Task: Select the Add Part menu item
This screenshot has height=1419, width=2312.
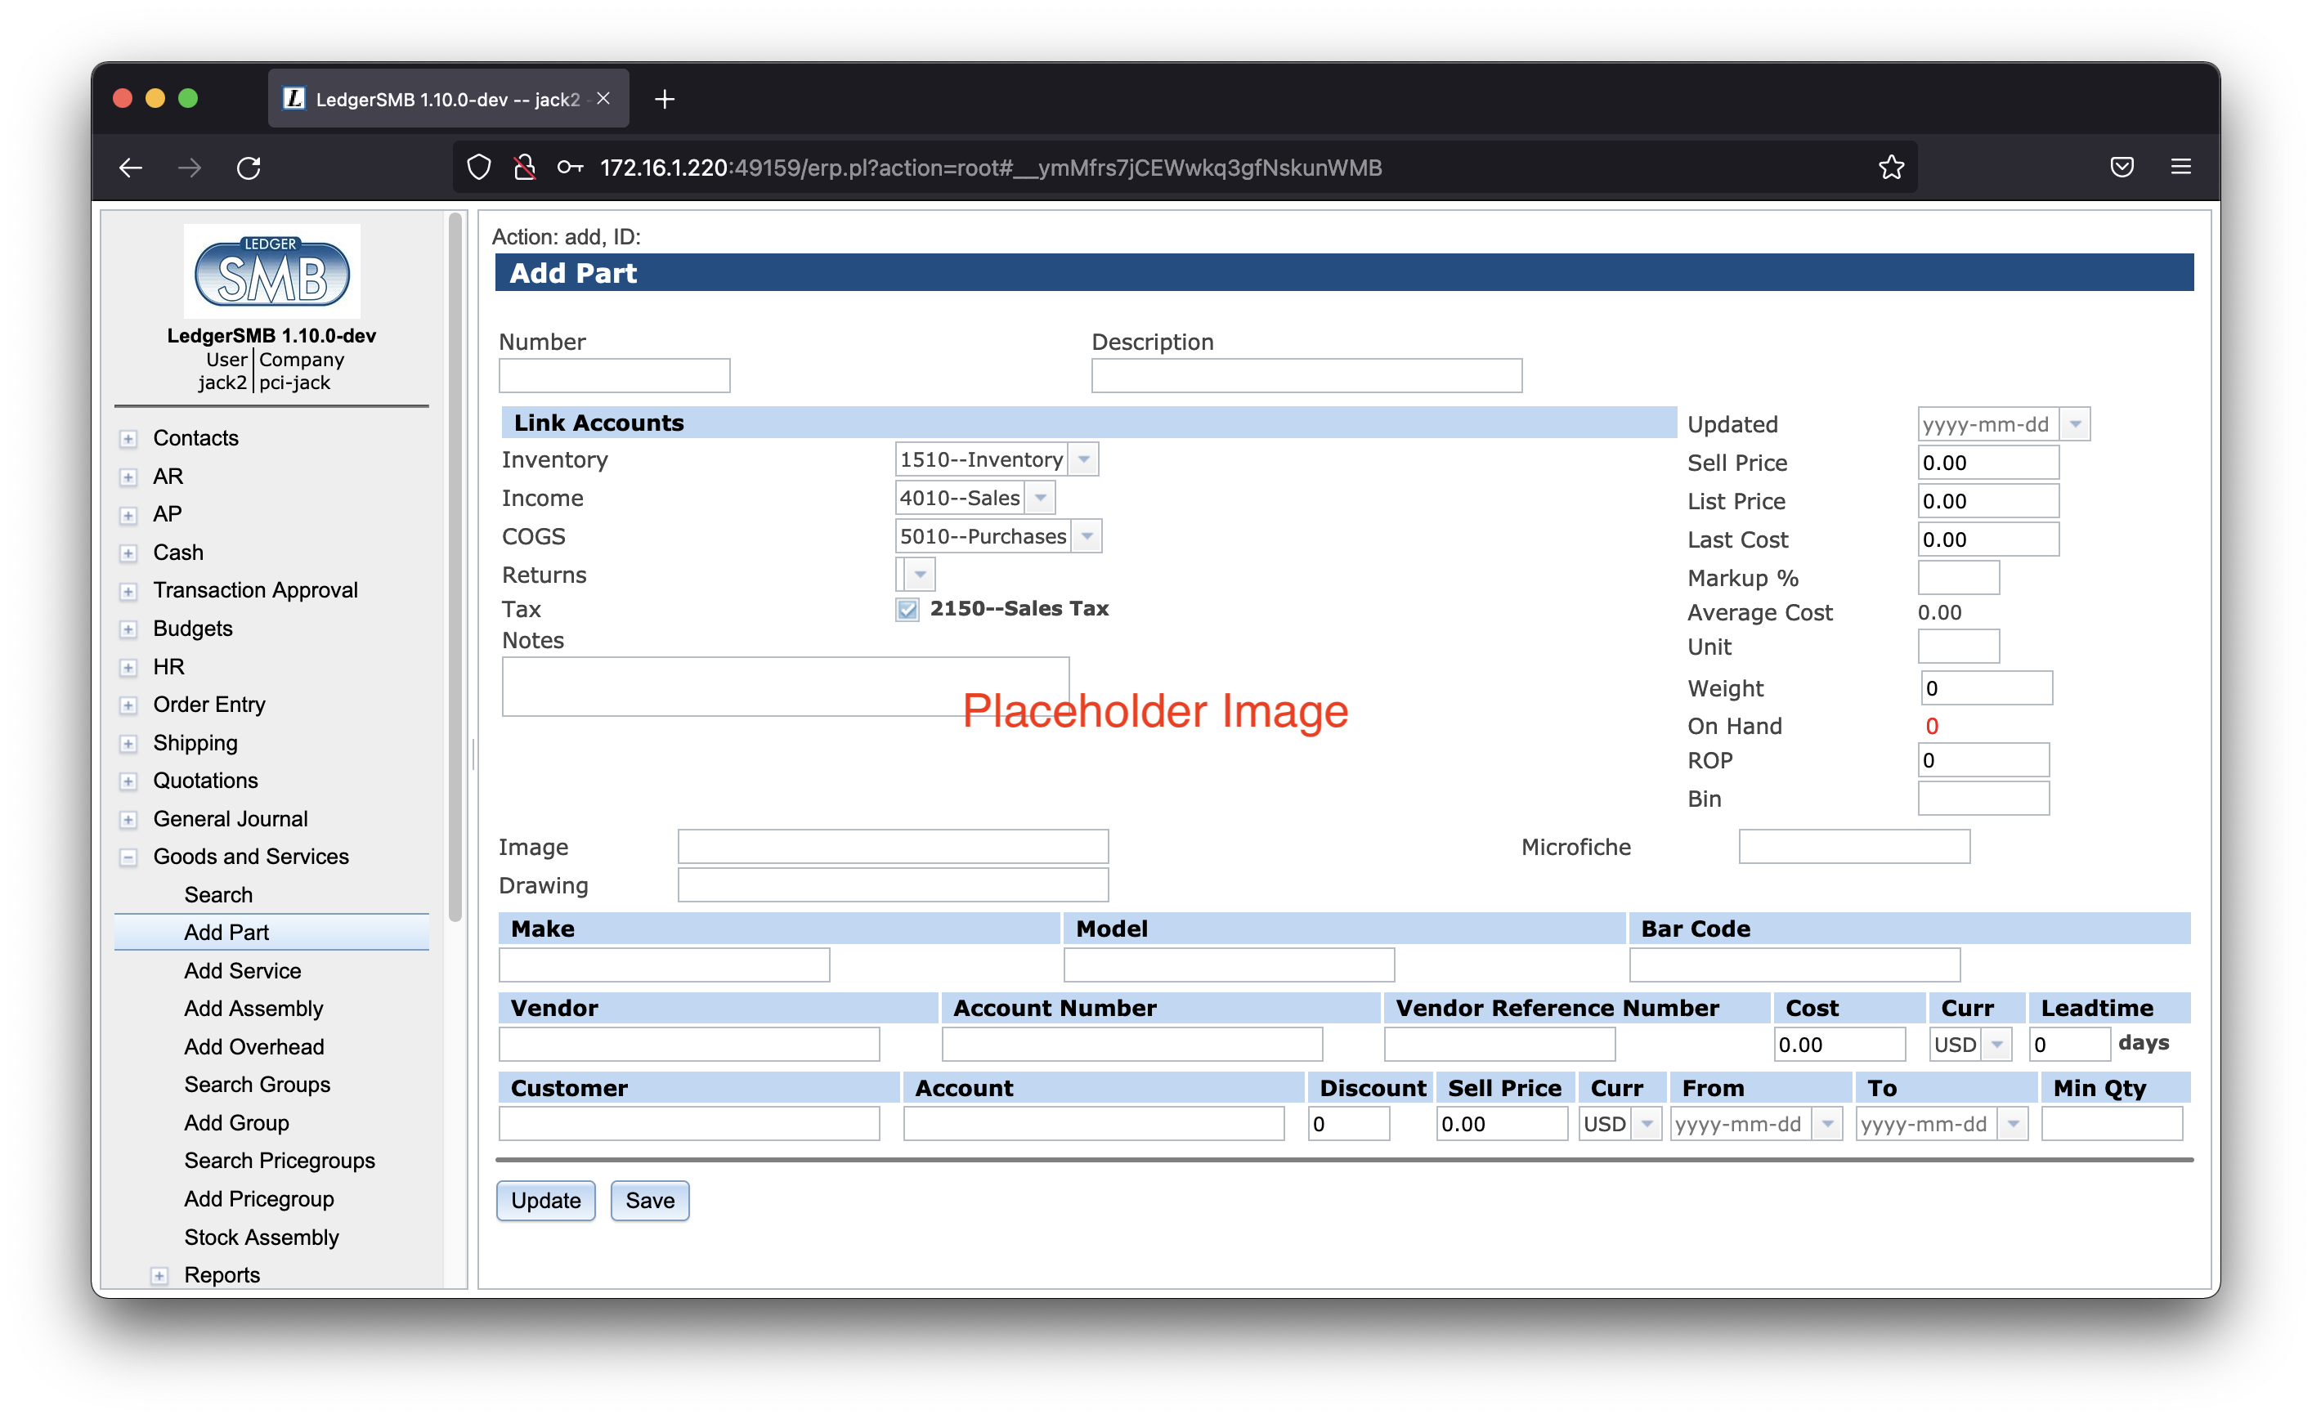Action: coord(271,932)
